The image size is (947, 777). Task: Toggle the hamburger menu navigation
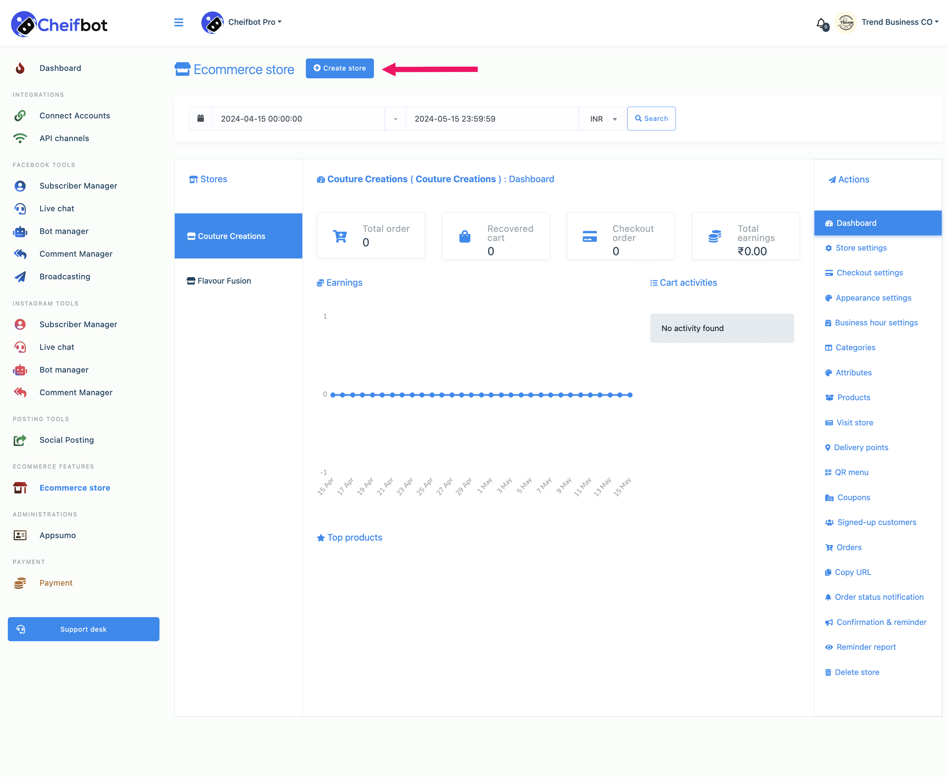pyautogui.click(x=179, y=22)
